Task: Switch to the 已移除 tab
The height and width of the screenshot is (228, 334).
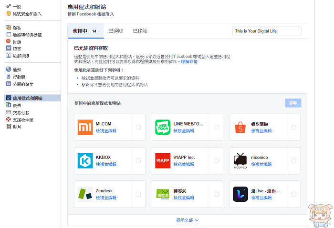Action: pos(140,31)
